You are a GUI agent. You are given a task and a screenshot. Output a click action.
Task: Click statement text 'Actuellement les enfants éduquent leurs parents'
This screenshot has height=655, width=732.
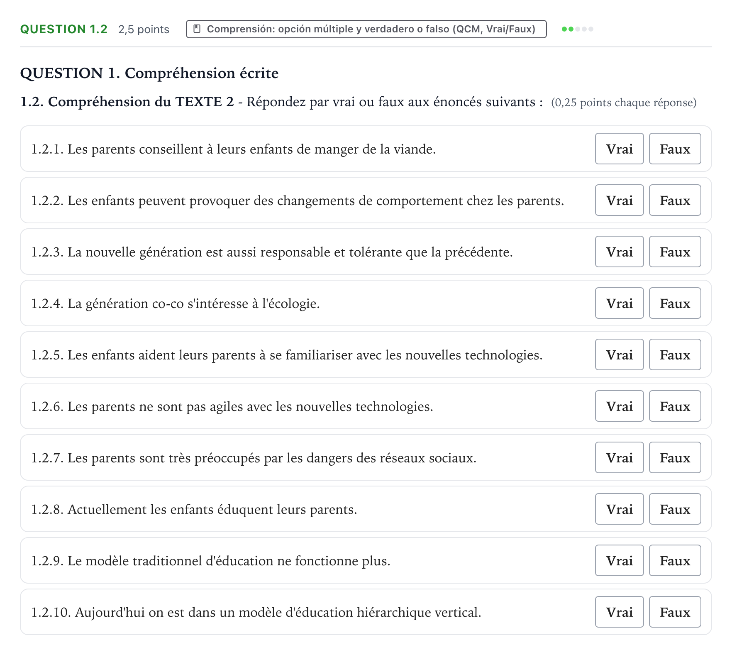click(x=212, y=509)
